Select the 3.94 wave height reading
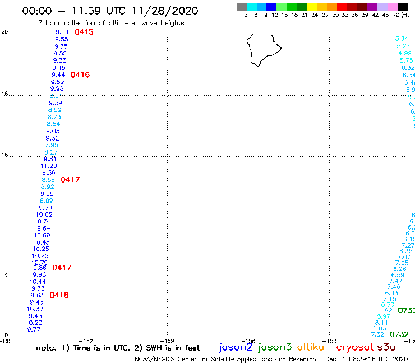 click(x=402, y=39)
